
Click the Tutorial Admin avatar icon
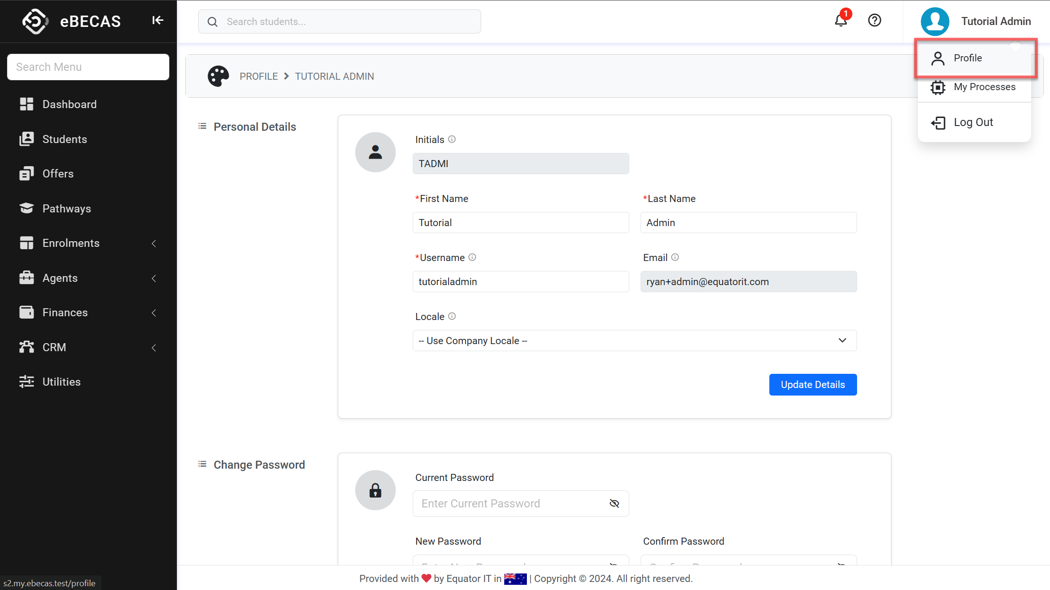point(935,21)
